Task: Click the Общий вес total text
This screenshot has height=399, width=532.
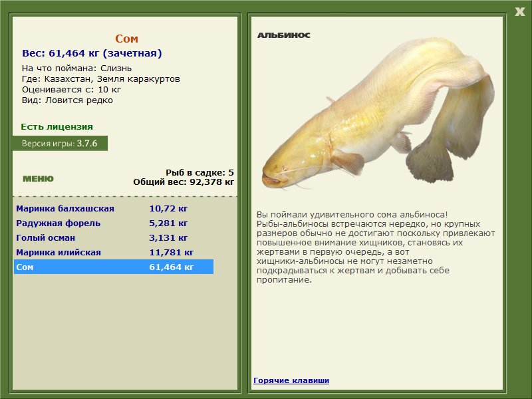Action: point(184,182)
